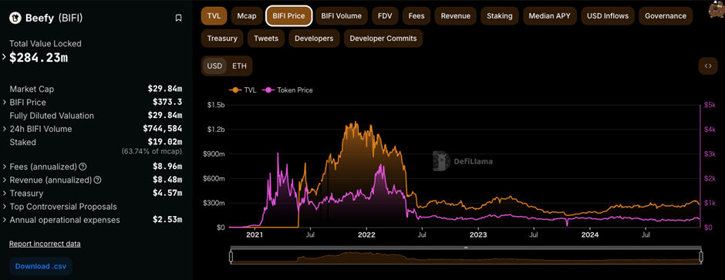The height and width of the screenshot is (280, 725).
Task: Switch chart denomination to ETH
Action: click(239, 66)
